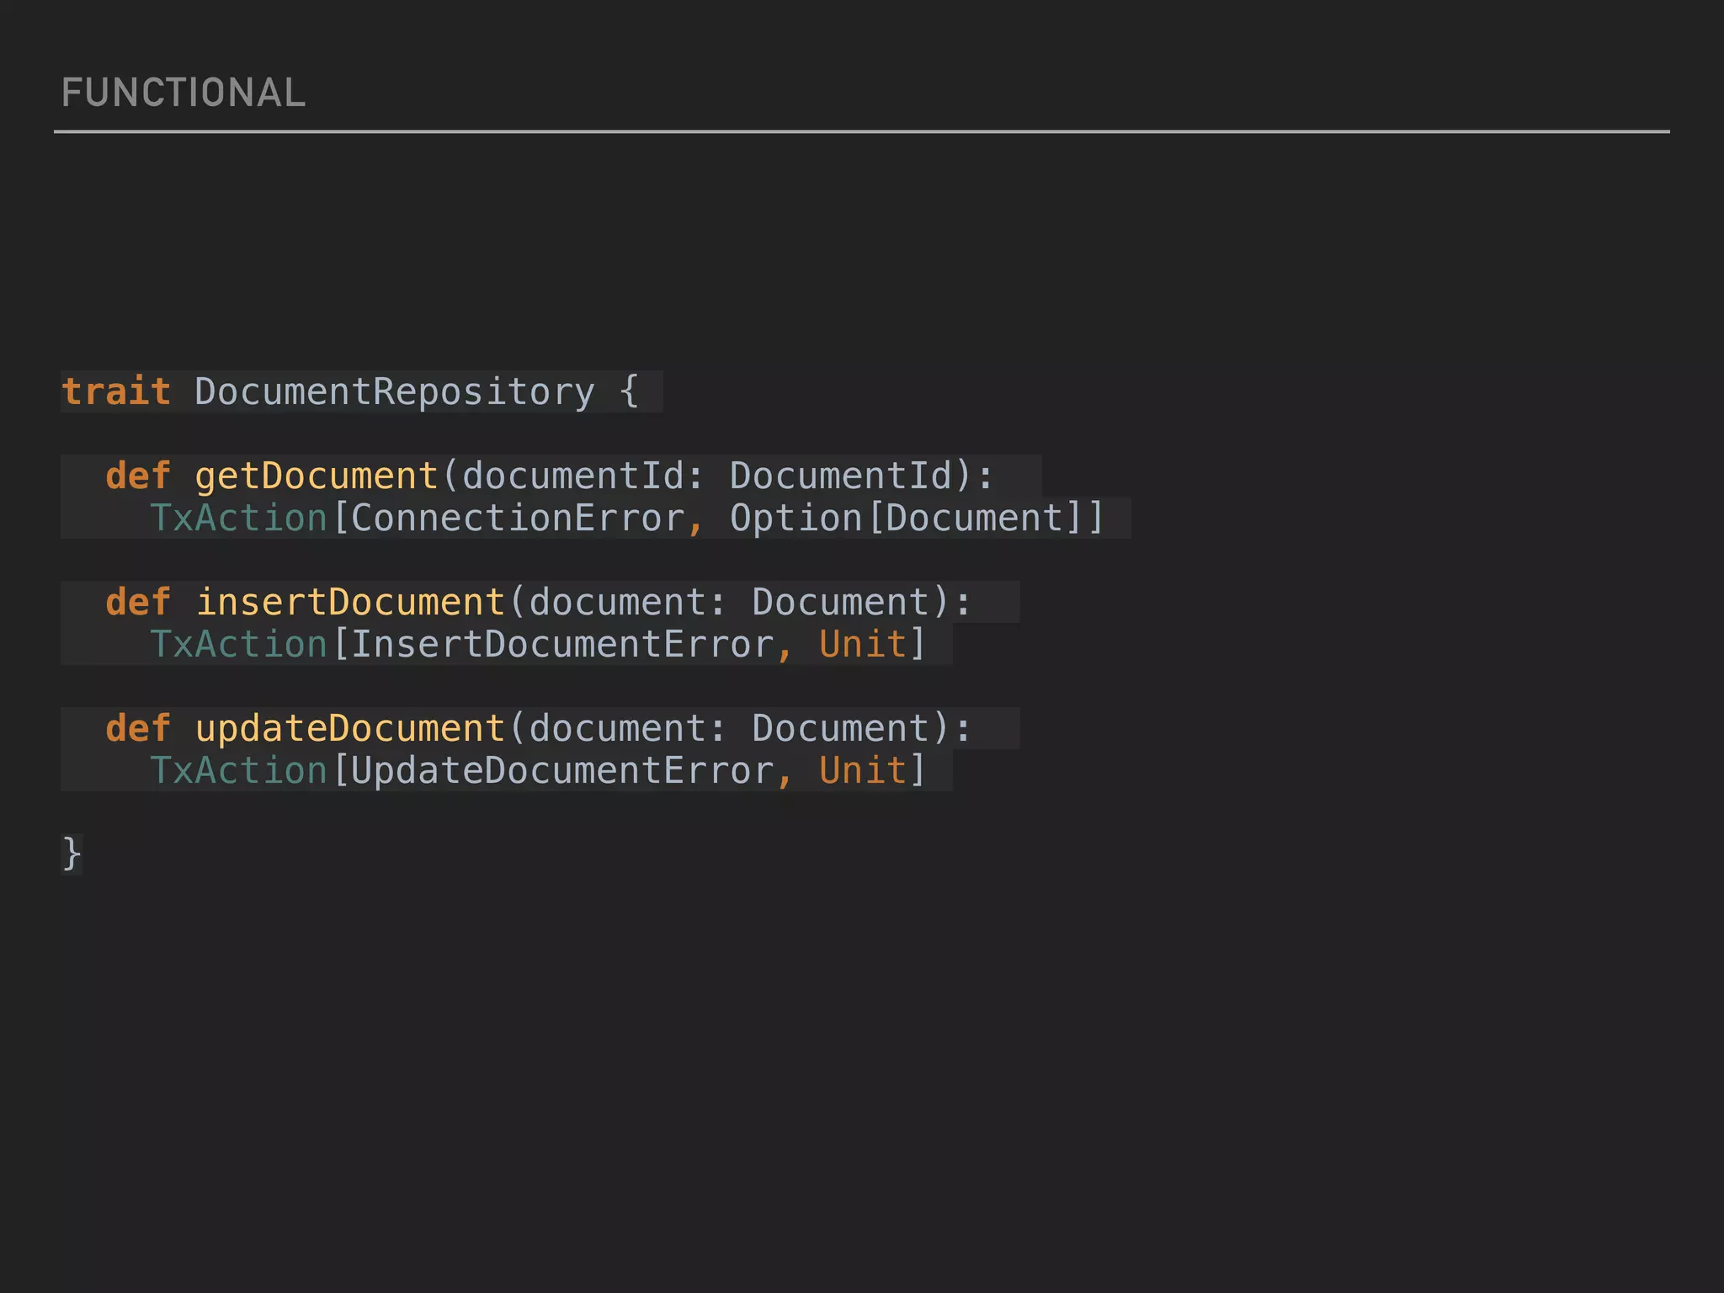Image resolution: width=1724 pixels, height=1293 pixels.
Task: Click the documentId: parameter name
Action: click(583, 476)
